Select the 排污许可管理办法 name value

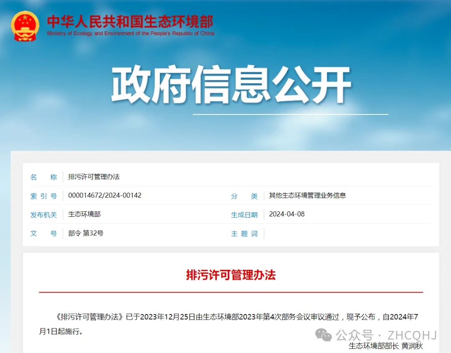[94, 177]
